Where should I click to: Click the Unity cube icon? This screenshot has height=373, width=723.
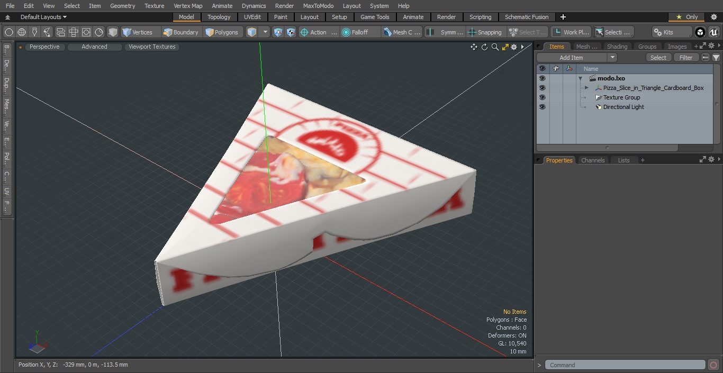pyautogui.click(x=700, y=32)
